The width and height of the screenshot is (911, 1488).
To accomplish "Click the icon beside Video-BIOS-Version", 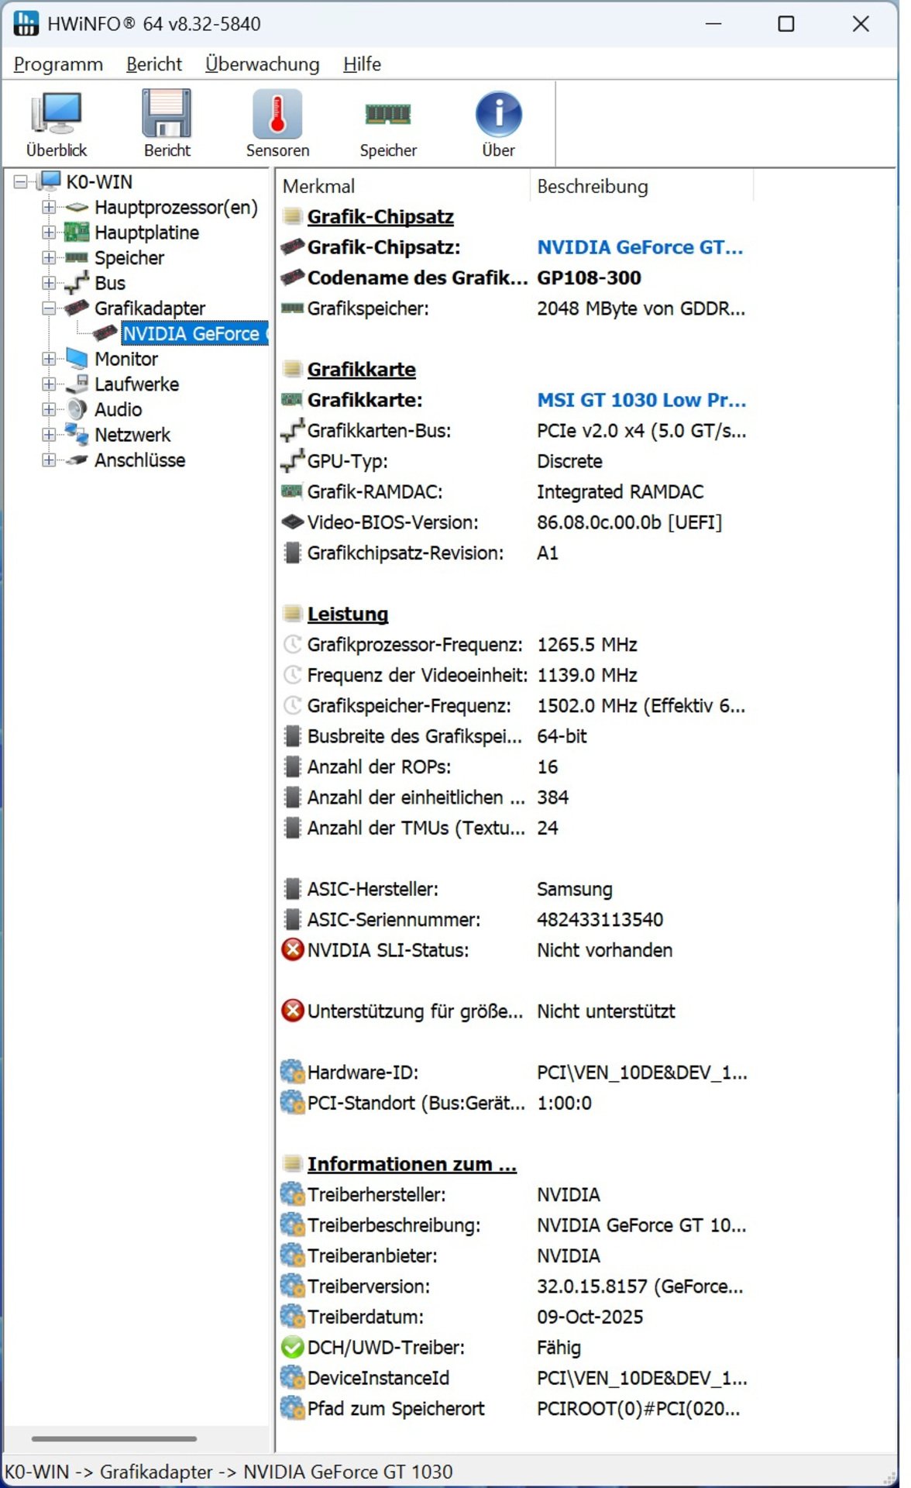I will point(292,522).
